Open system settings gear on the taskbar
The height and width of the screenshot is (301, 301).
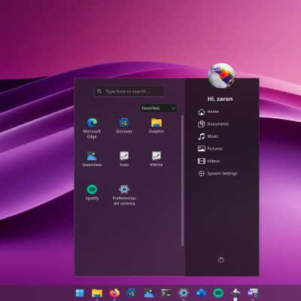184,293
